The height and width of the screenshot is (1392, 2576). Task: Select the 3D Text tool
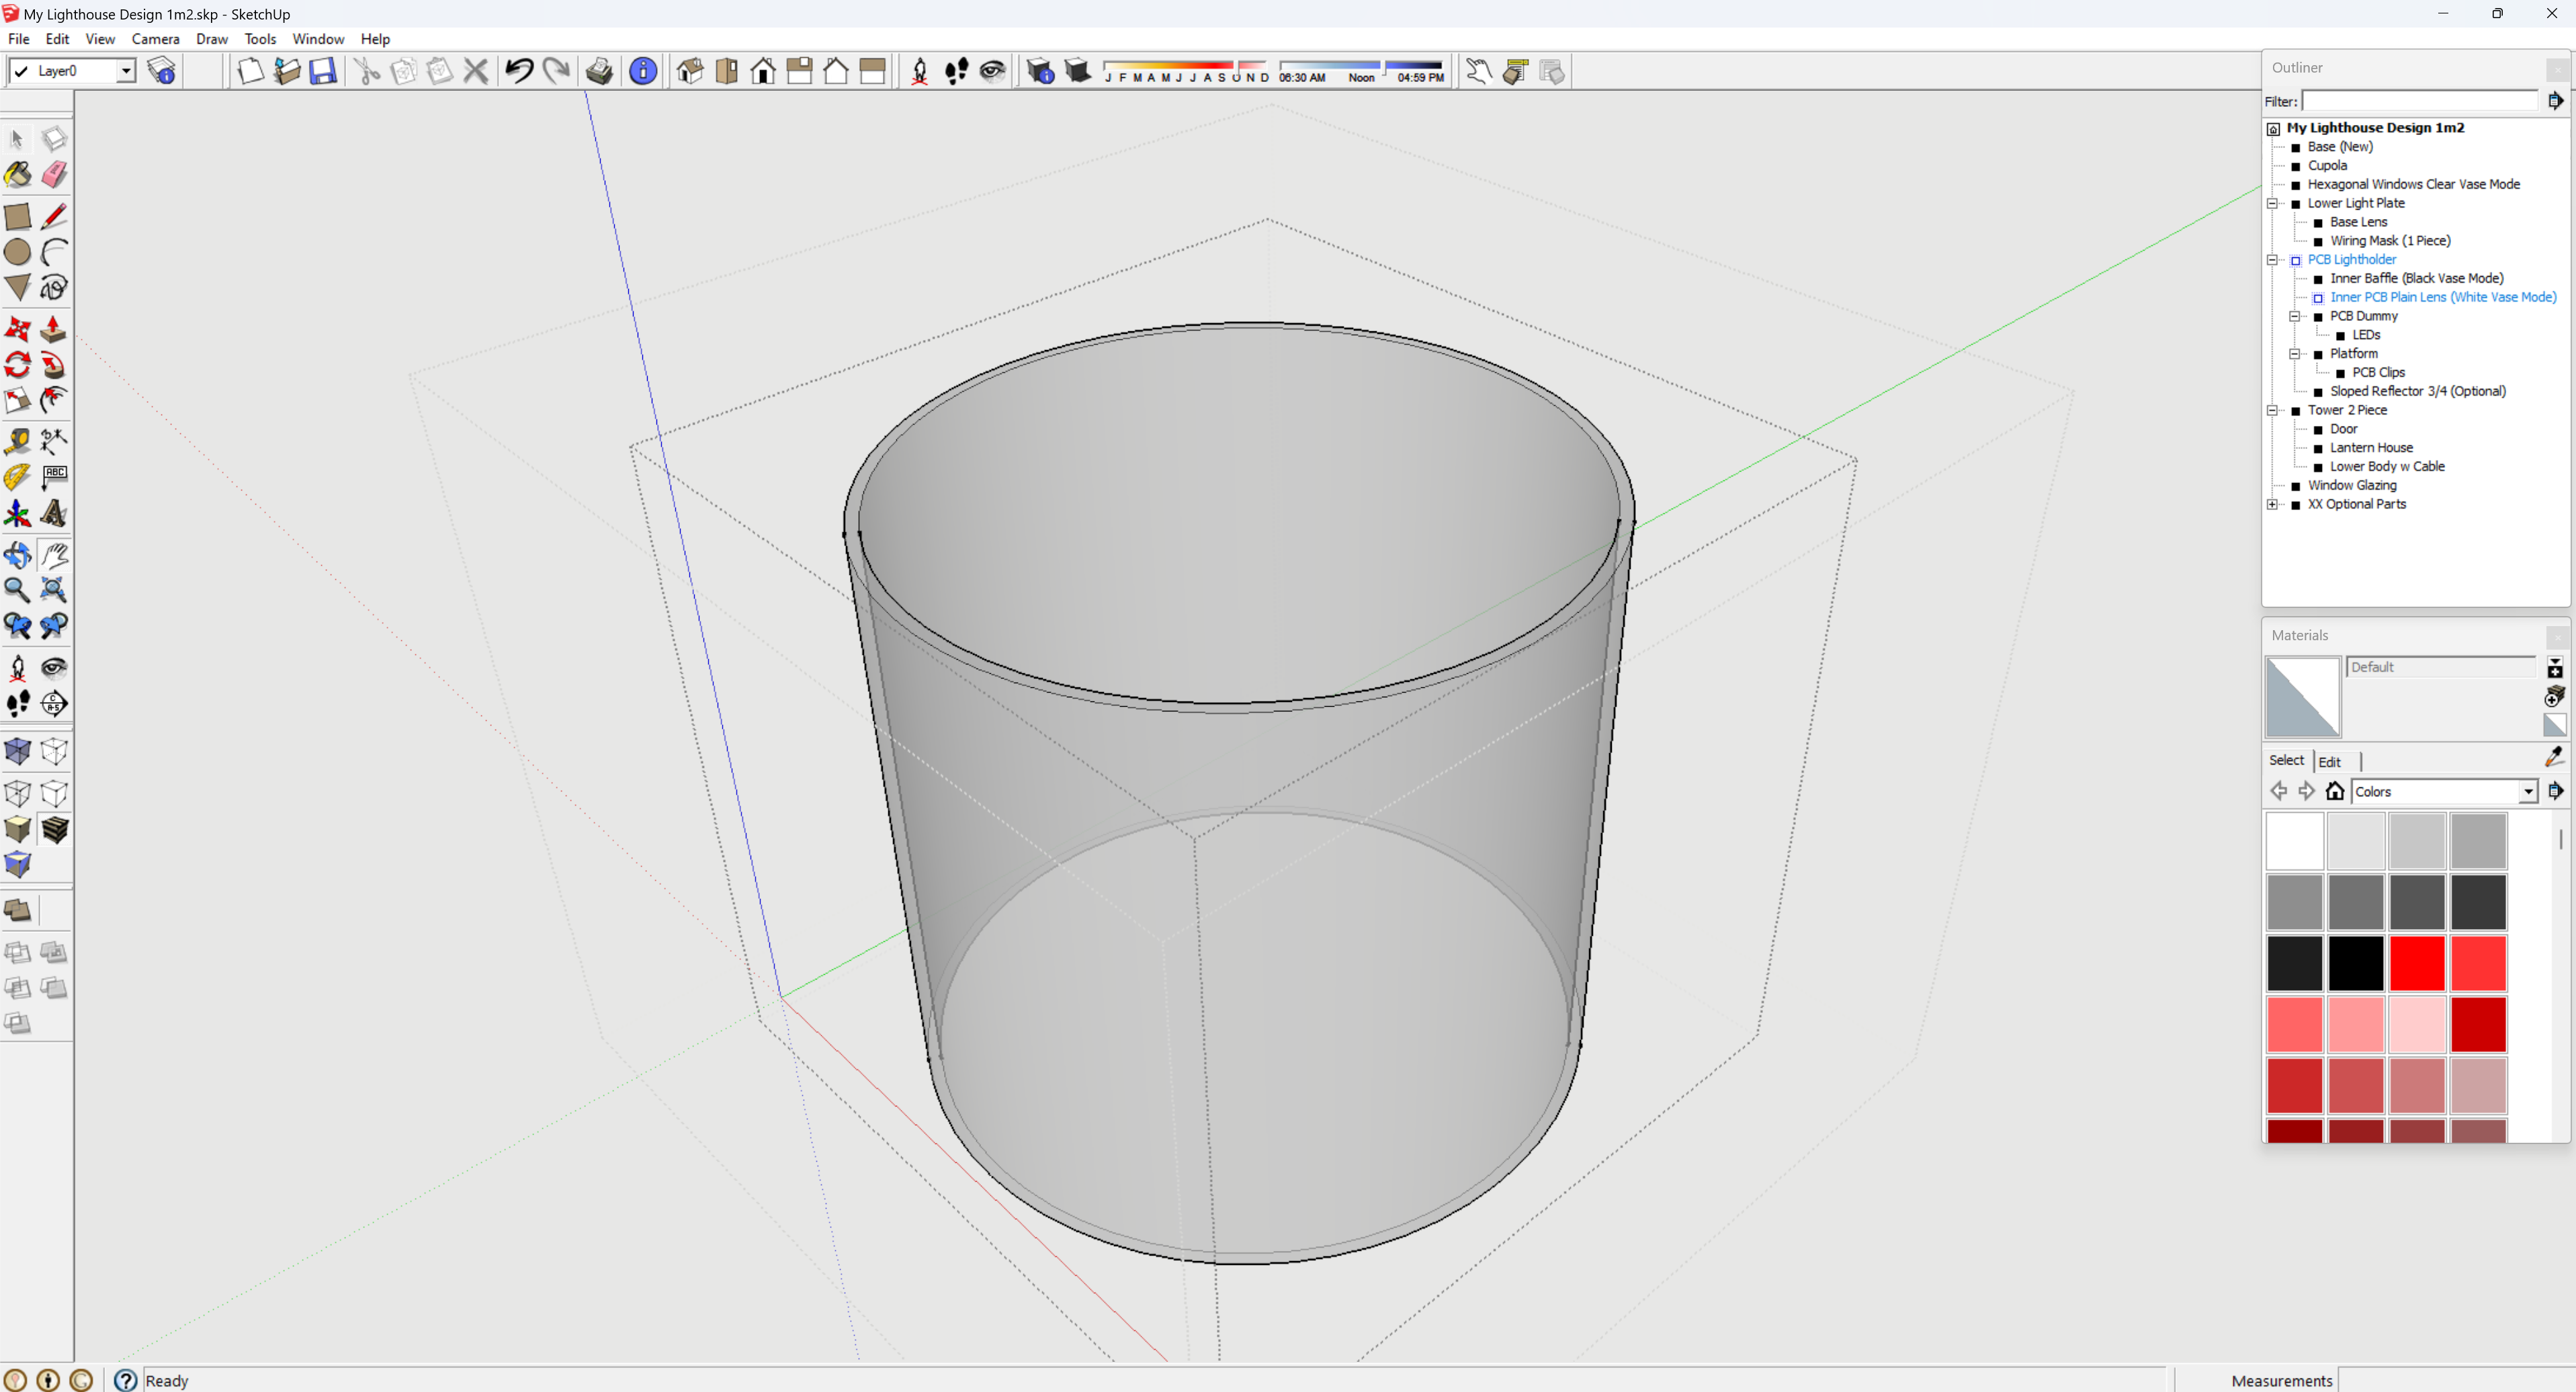click(54, 513)
